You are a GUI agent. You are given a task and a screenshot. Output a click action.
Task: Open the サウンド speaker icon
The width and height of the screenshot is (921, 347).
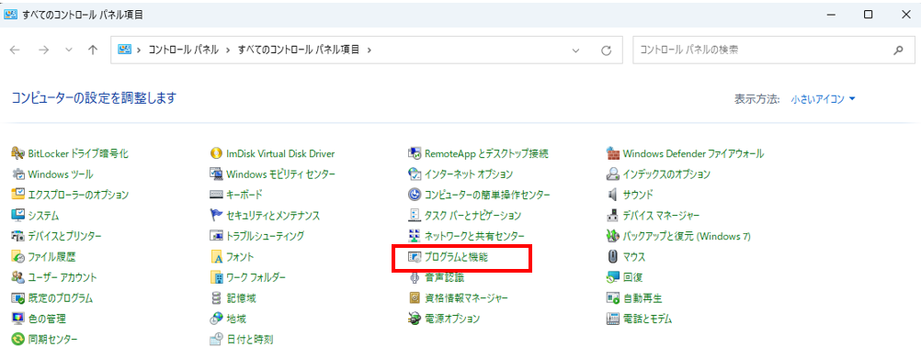click(x=613, y=195)
